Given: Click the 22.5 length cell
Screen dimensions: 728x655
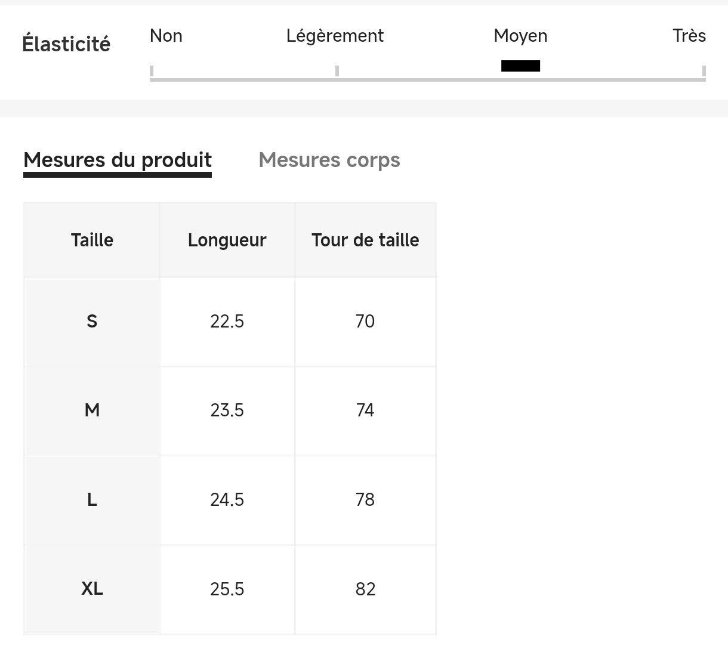Looking at the screenshot, I should 227,322.
